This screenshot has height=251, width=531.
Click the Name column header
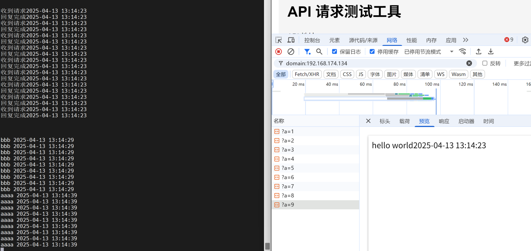[315, 121]
